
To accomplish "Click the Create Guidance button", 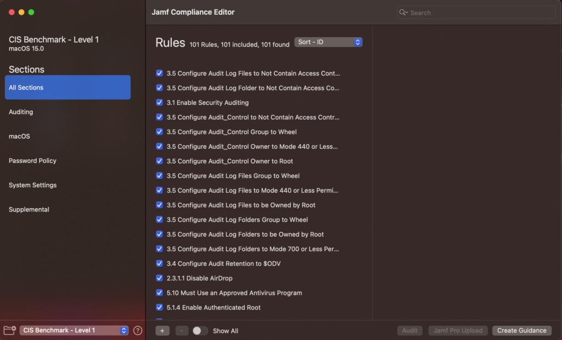I will (x=522, y=331).
